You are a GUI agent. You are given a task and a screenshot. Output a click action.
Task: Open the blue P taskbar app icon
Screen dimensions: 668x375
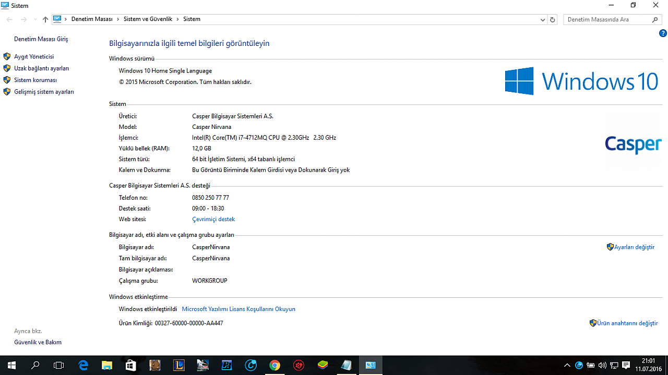click(227, 366)
